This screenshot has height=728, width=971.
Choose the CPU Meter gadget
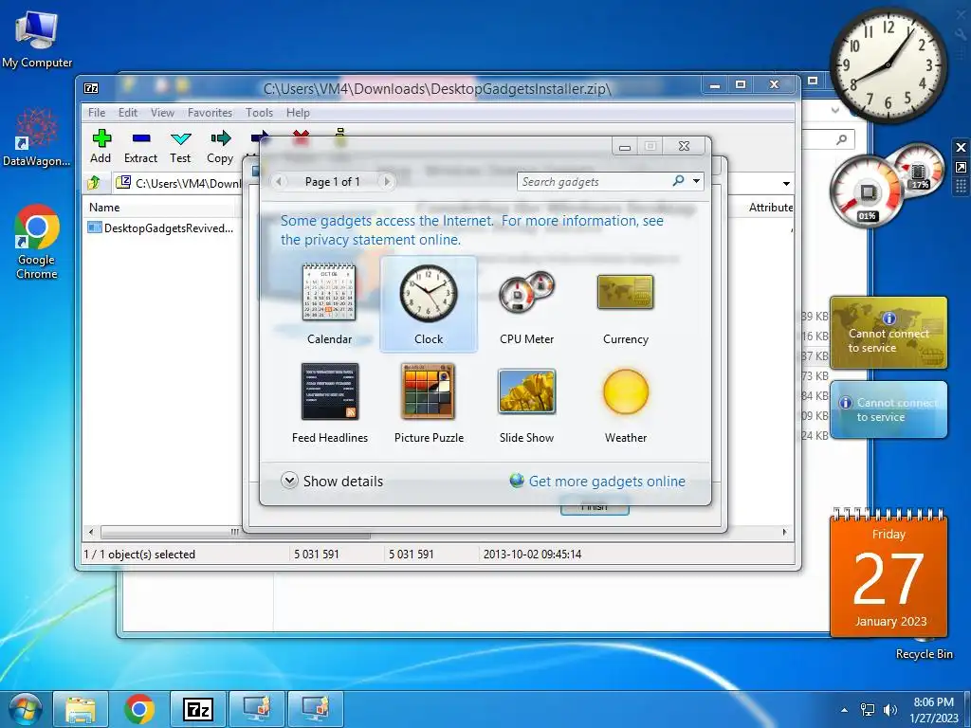(526, 304)
